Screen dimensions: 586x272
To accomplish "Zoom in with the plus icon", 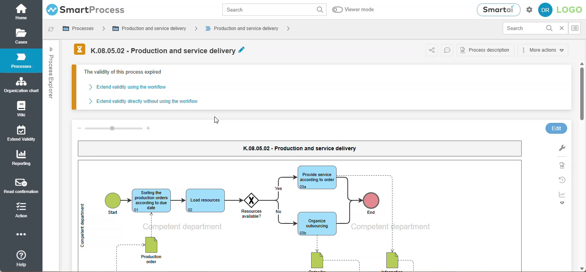I will pyautogui.click(x=148, y=128).
